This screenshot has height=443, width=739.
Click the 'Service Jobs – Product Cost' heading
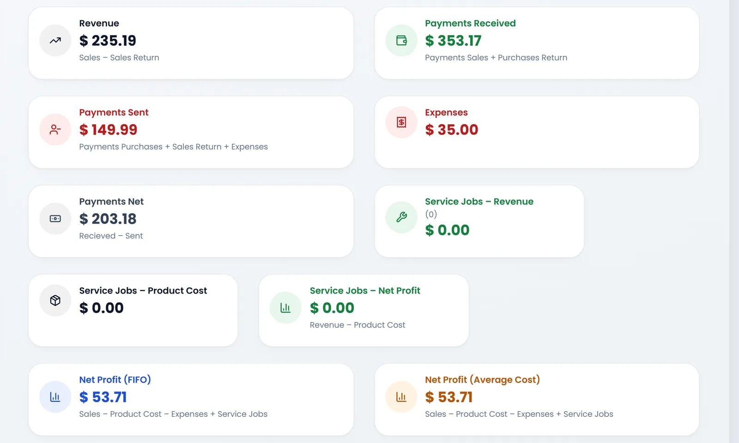143,291
